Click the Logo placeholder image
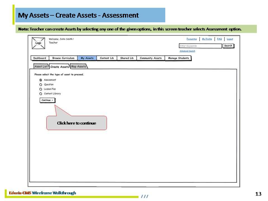Image resolution: width=268 pixels, height=201 pixels. (38, 43)
